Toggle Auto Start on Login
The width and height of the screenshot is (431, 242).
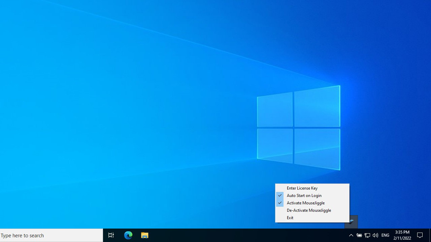304,196
